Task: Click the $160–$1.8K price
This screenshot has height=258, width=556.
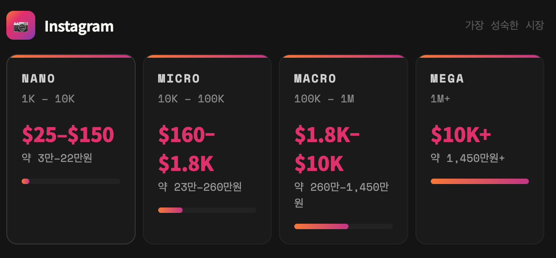Action: click(x=187, y=149)
